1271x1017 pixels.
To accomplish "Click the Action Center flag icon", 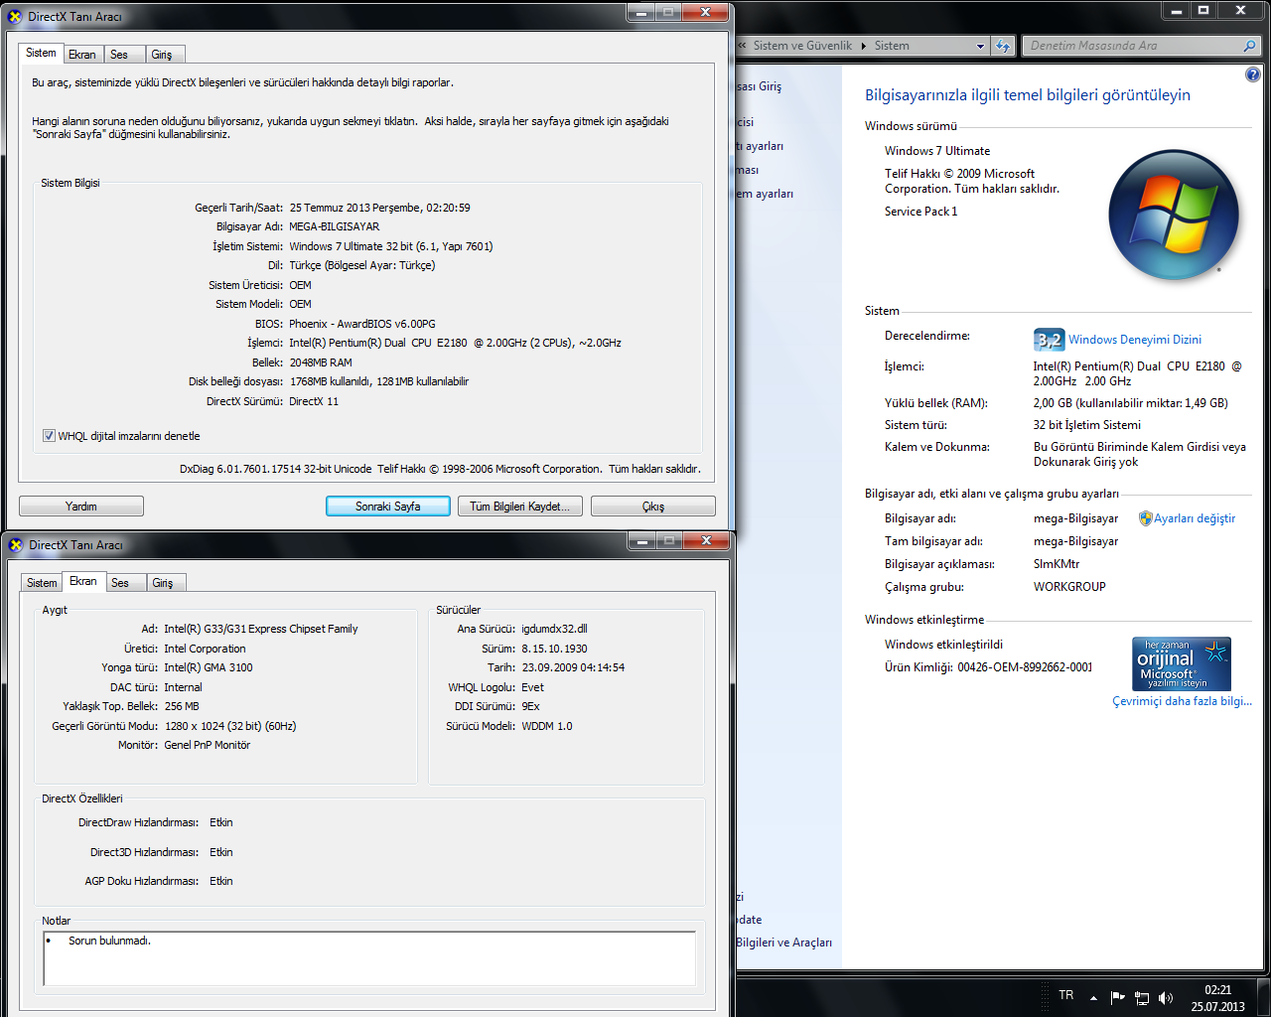I will (1118, 997).
